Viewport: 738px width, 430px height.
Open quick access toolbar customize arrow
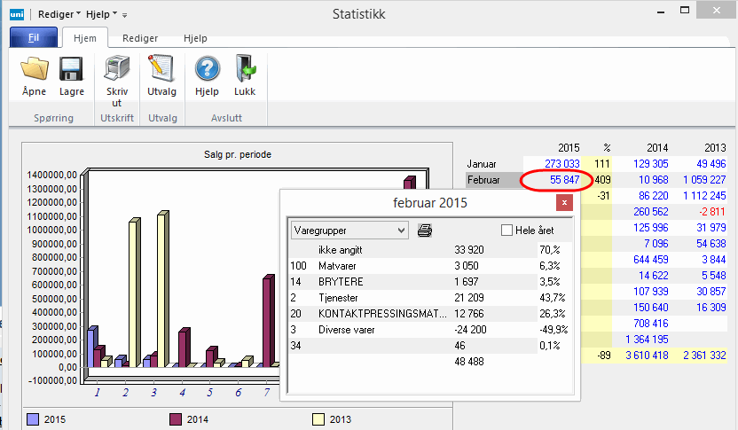pyautogui.click(x=125, y=15)
